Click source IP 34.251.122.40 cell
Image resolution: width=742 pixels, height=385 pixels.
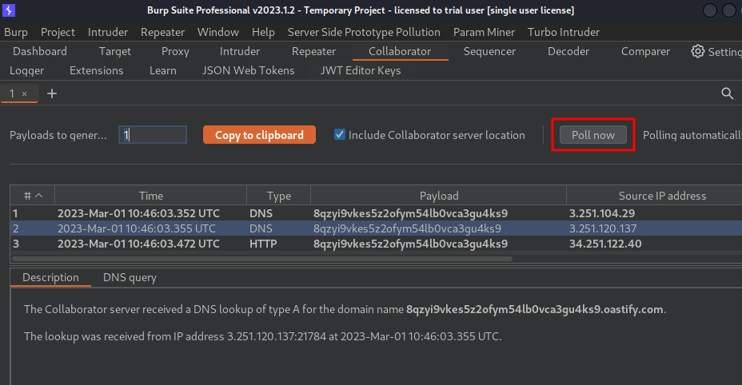coord(605,244)
